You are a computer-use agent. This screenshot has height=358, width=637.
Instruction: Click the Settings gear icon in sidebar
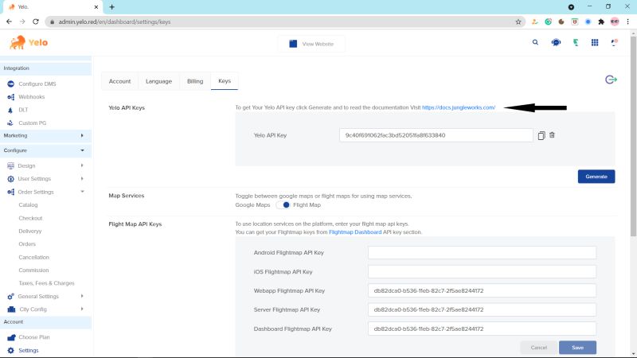[x=10, y=350]
